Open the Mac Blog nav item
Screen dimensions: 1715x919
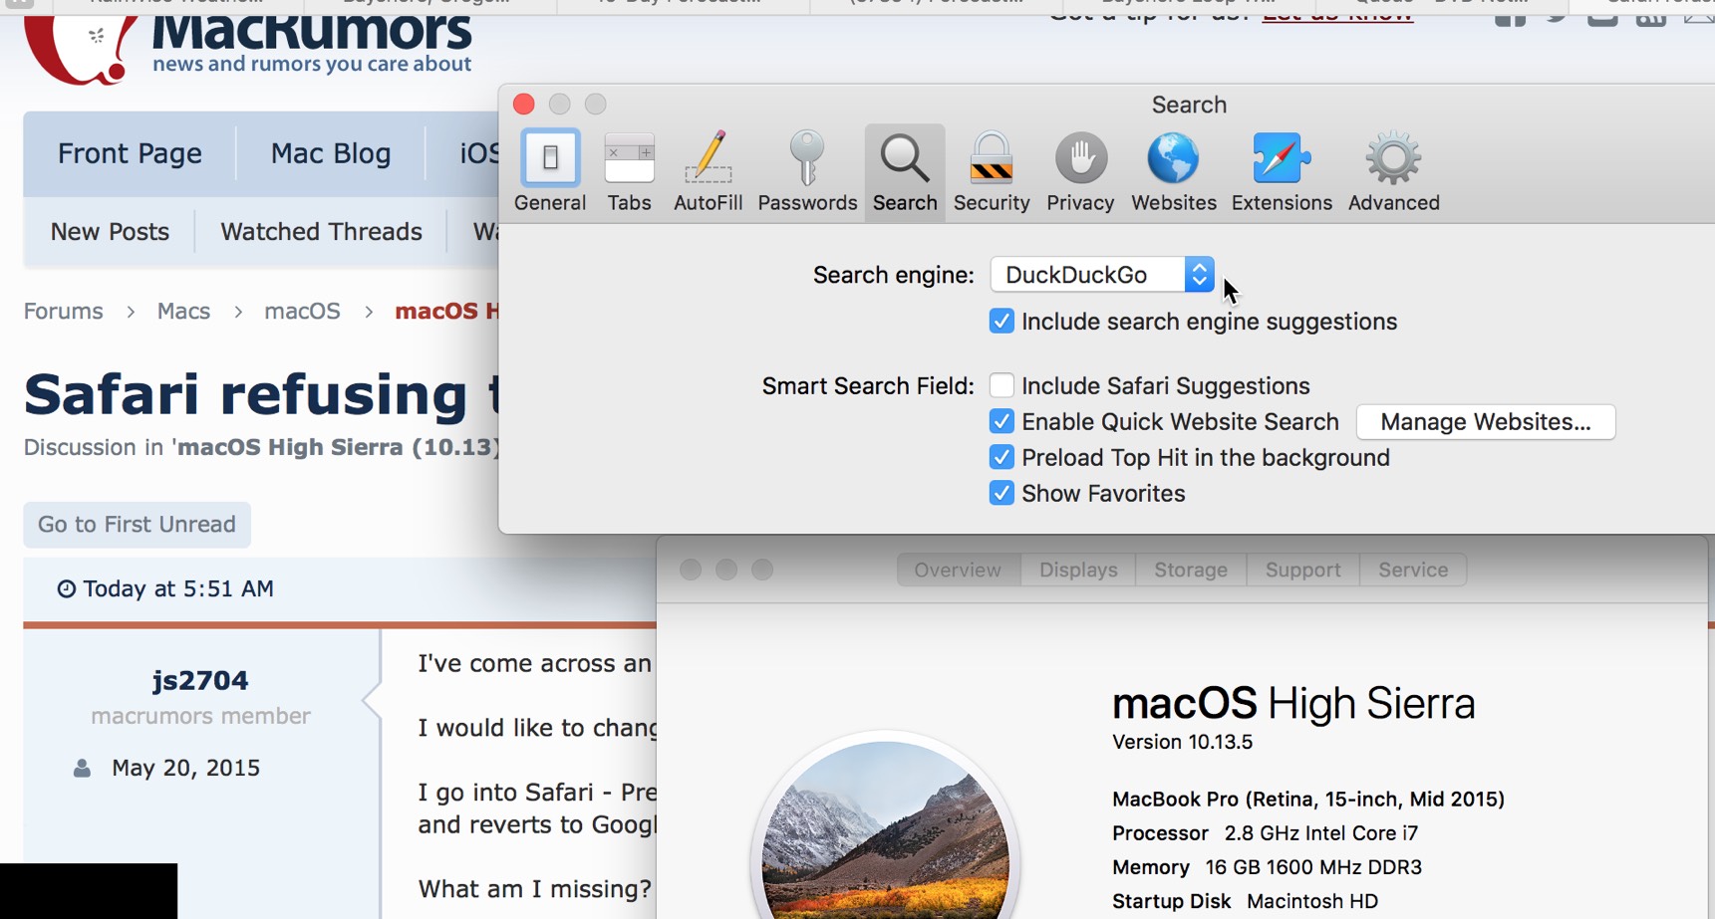coord(331,153)
